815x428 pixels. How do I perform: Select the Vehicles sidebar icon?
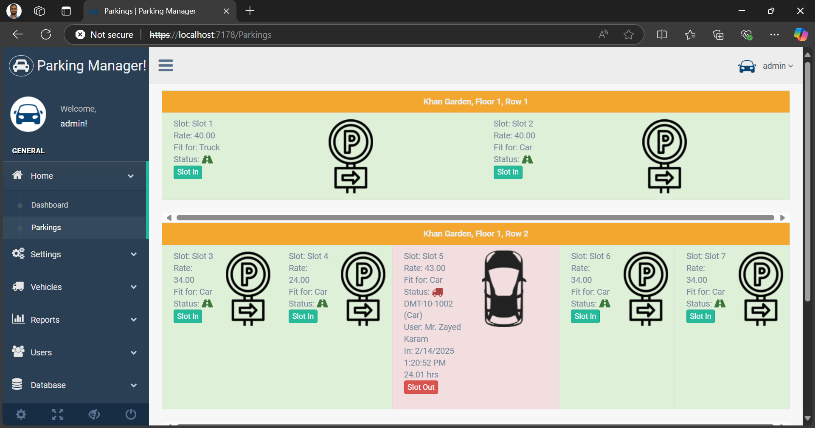click(17, 287)
